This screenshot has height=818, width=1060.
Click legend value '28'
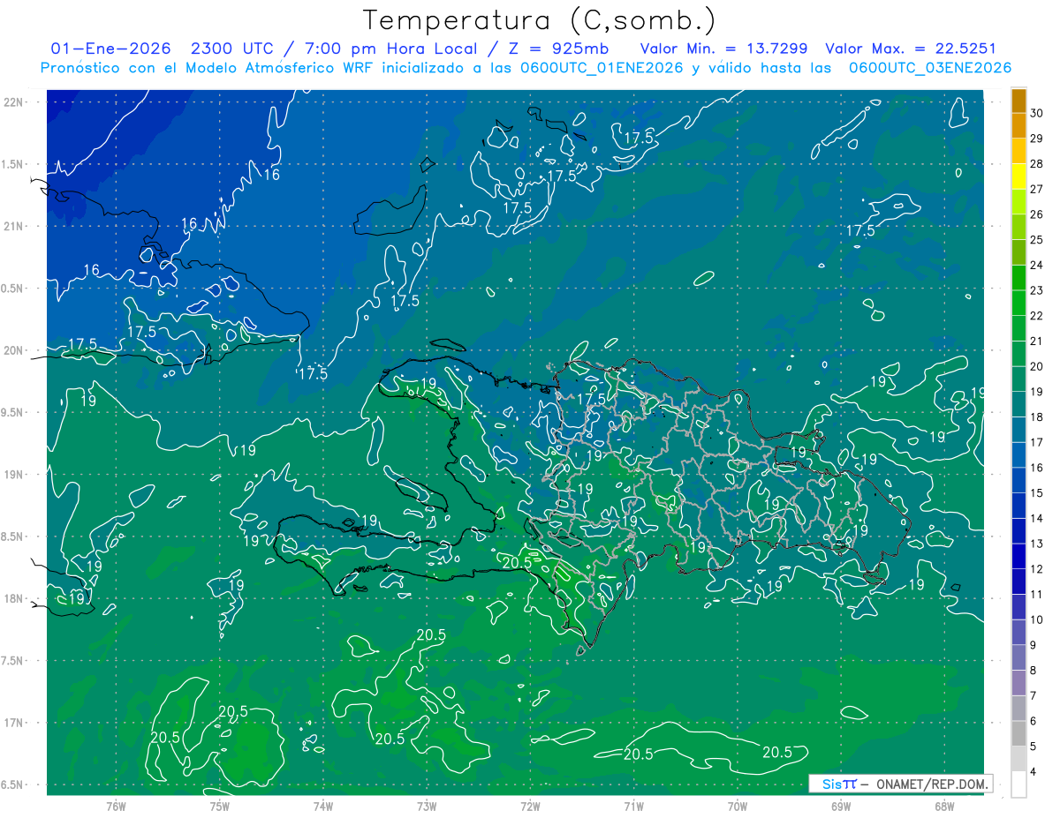(1038, 164)
